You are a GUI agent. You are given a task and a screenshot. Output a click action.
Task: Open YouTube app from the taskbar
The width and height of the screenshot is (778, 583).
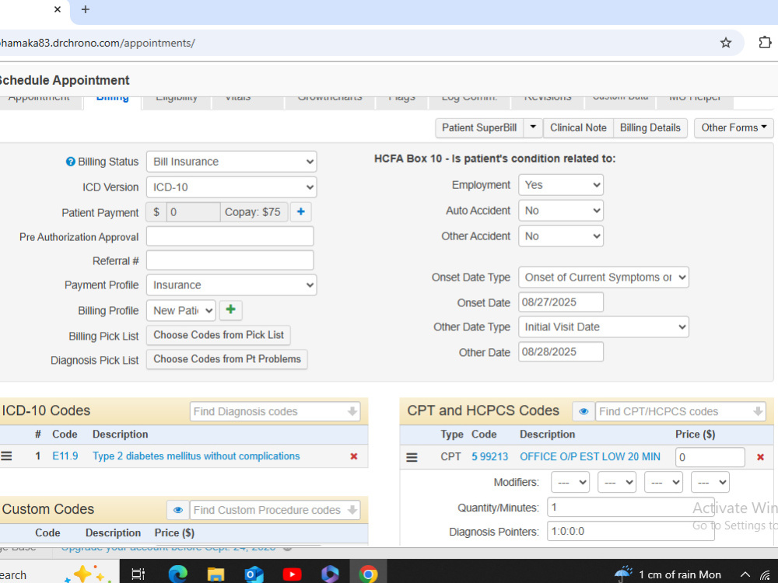pyautogui.click(x=293, y=574)
